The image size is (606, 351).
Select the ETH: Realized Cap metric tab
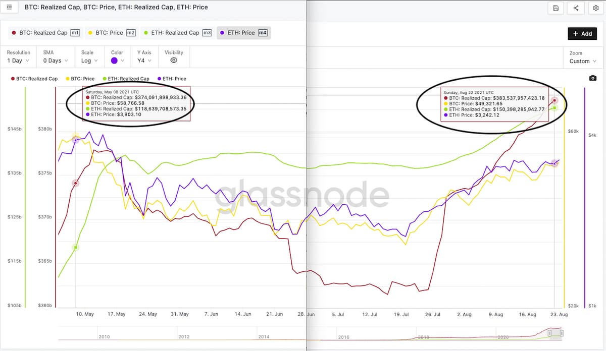pyautogui.click(x=177, y=33)
